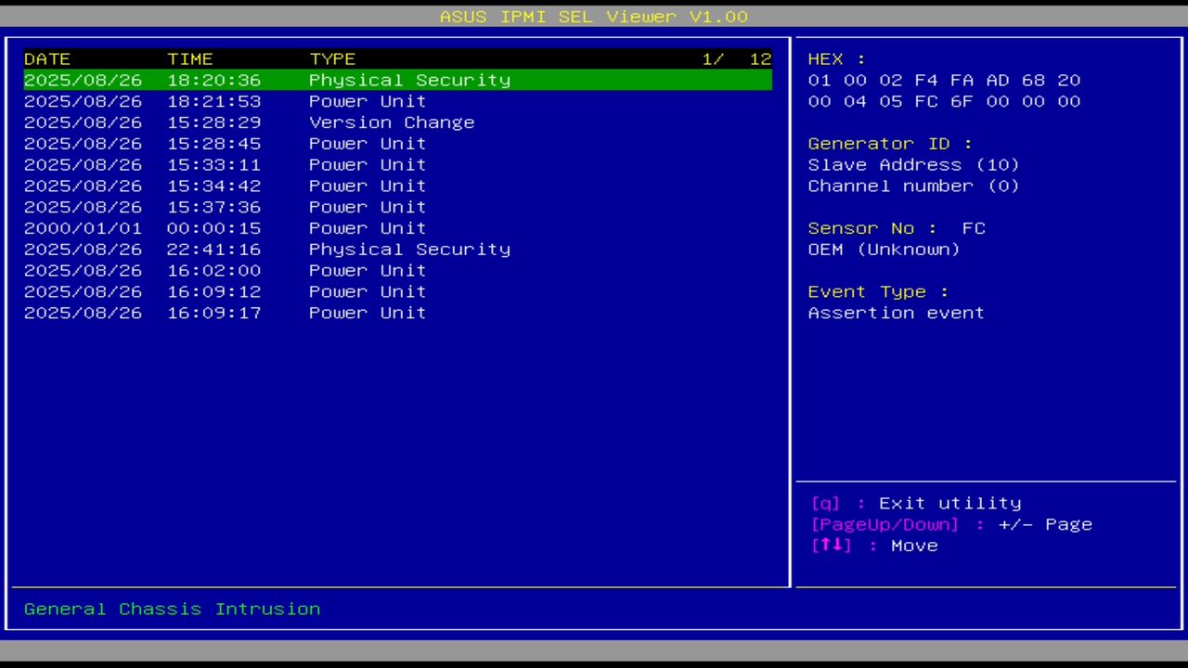Click the General Chassis Intrusion status message

coord(172,609)
